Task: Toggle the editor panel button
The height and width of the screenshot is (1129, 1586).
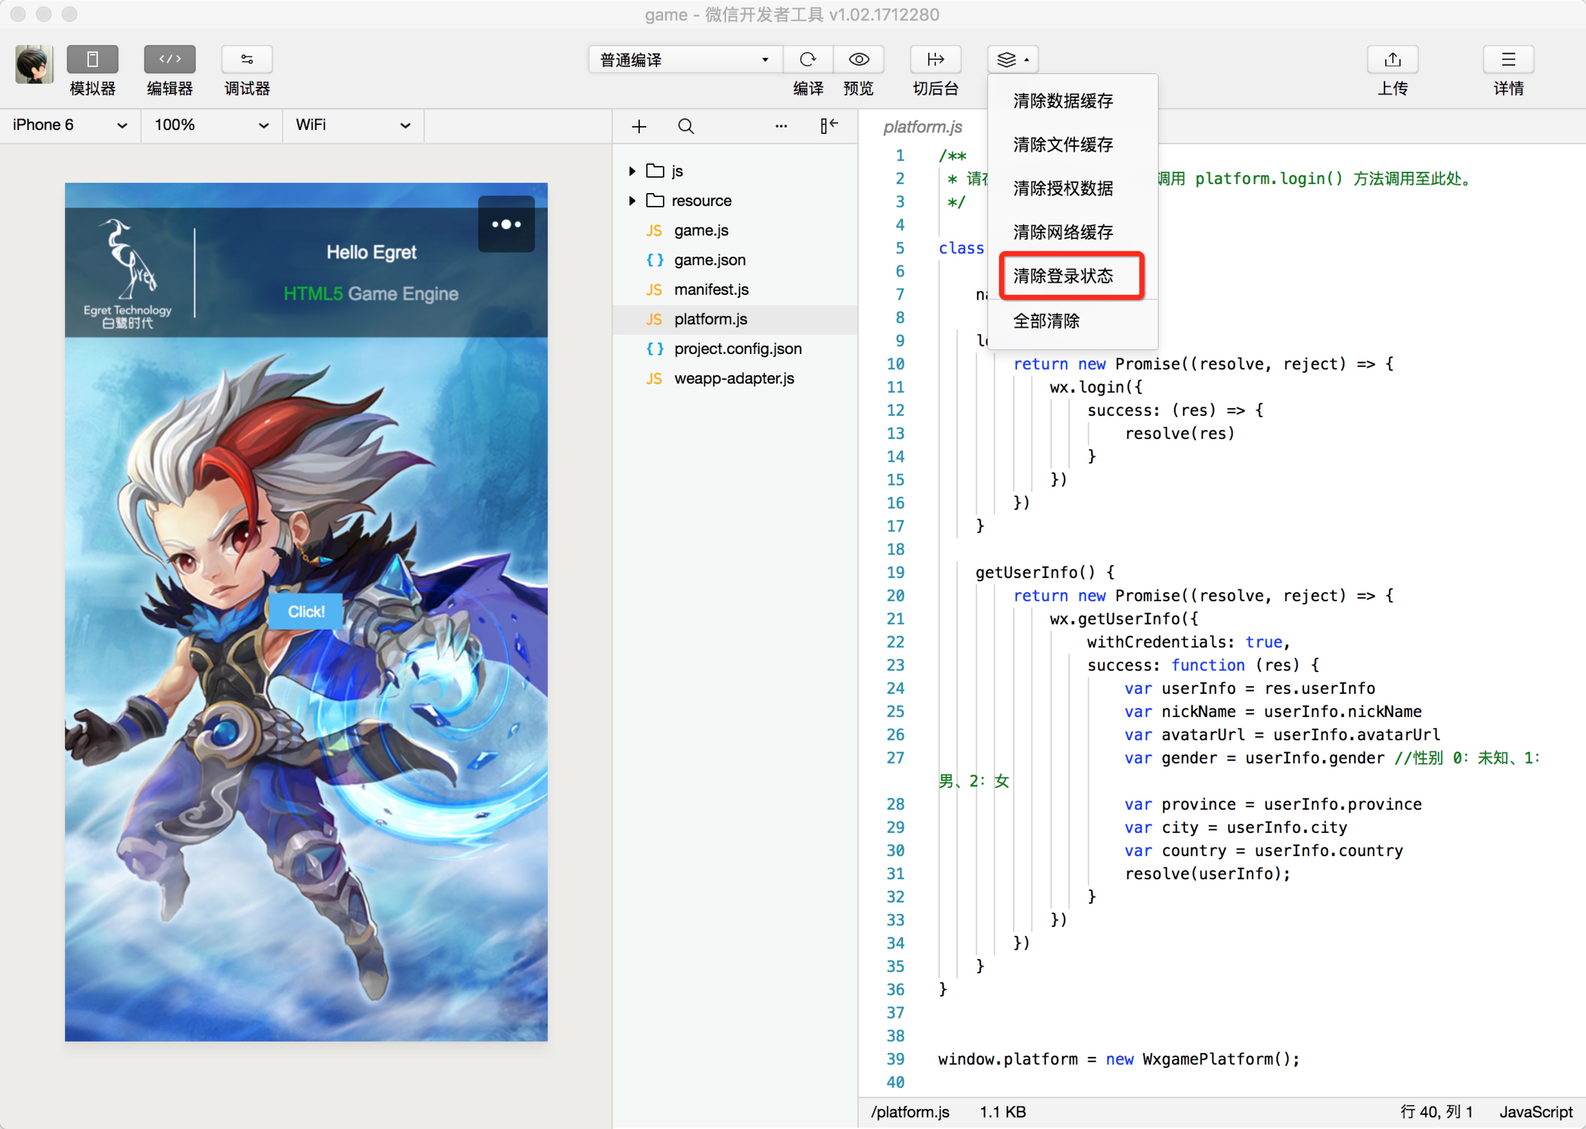Action: [170, 60]
